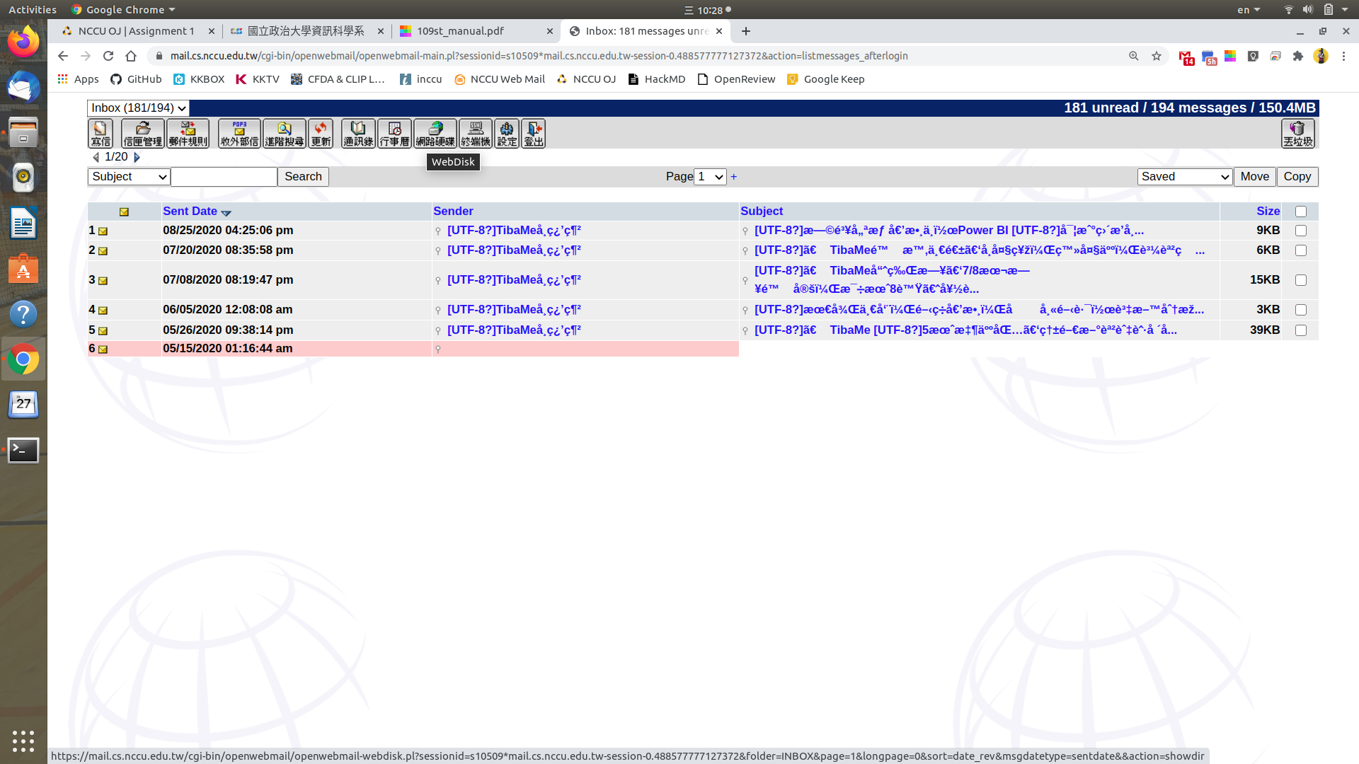Sort by Size column link

tap(1268, 212)
